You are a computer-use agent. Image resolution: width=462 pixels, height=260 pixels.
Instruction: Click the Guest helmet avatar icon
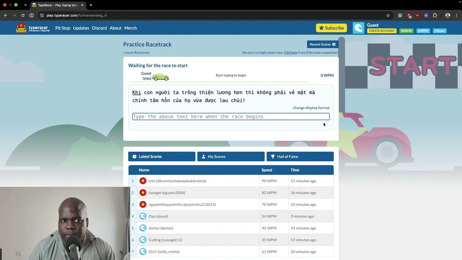[x=358, y=28]
